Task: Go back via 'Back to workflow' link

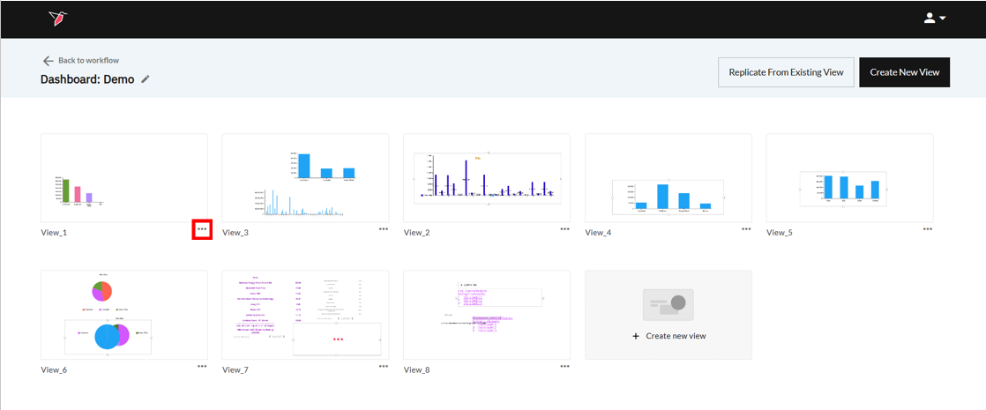Action: click(x=89, y=60)
